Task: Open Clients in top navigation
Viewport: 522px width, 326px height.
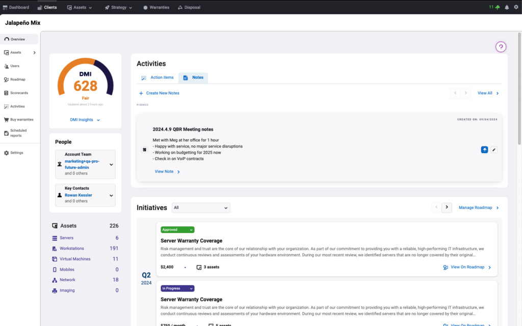Action: pyautogui.click(x=47, y=7)
